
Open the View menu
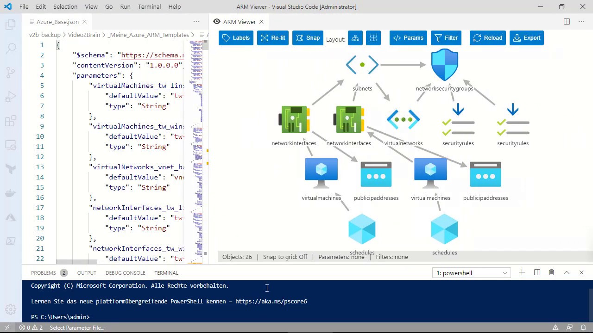point(91,6)
